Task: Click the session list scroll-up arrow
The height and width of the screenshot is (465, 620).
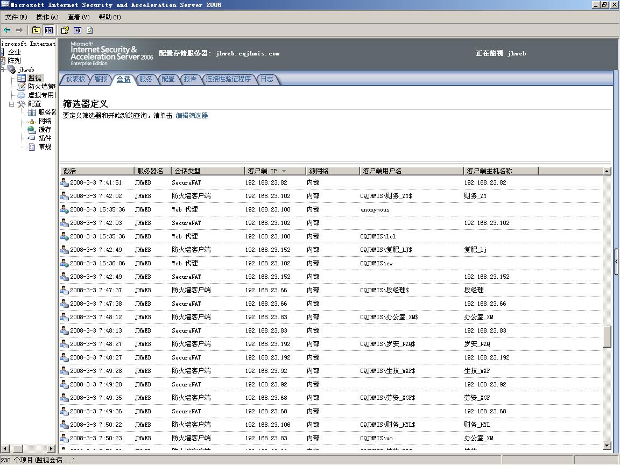Action: coord(607,171)
